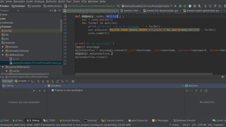Open the View menu
This screenshot has height=127, width=226.
coord(9,1)
